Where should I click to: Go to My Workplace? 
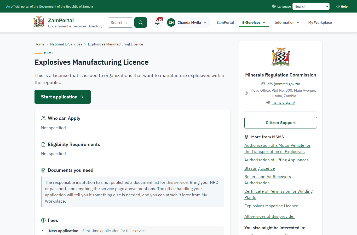pyautogui.click(x=320, y=22)
